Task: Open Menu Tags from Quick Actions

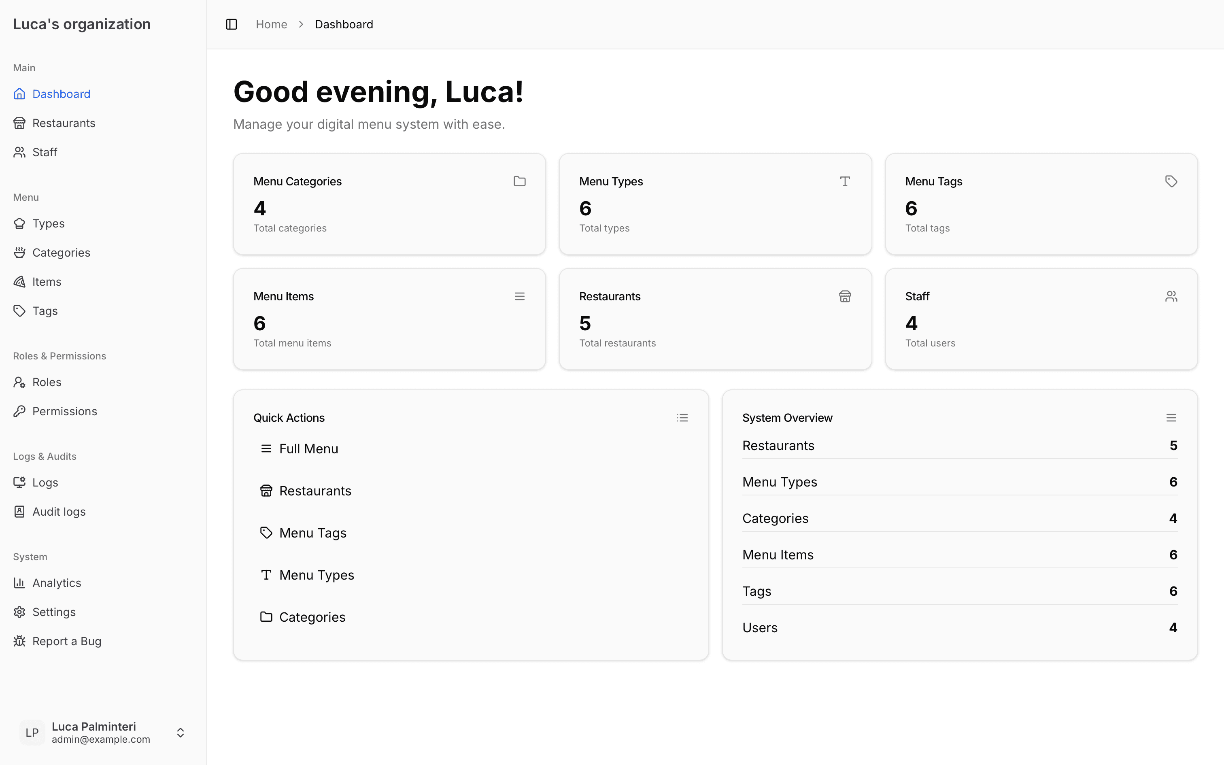Action: pos(312,532)
